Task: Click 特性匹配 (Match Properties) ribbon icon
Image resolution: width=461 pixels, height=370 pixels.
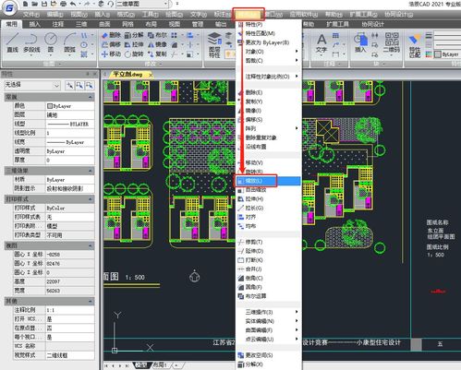Action: [415, 45]
